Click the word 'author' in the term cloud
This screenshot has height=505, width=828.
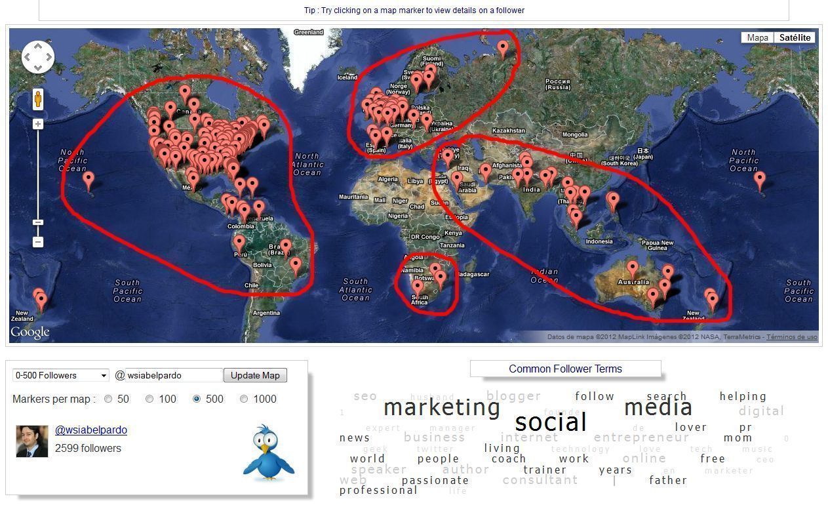click(x=466, y=470)
